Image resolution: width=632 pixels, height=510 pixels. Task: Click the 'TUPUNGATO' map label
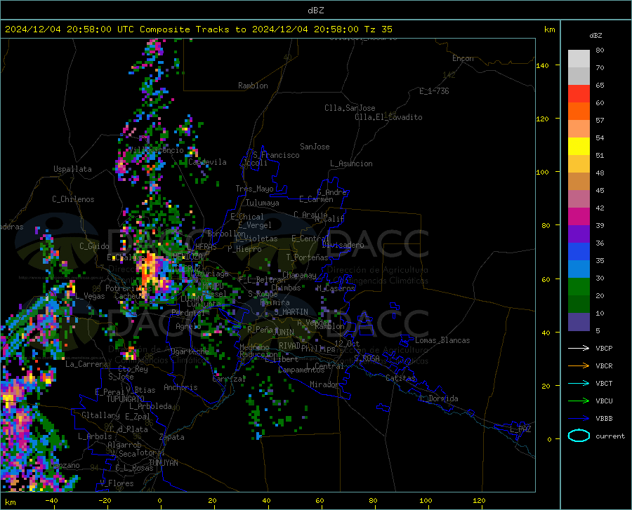point(126,399)
